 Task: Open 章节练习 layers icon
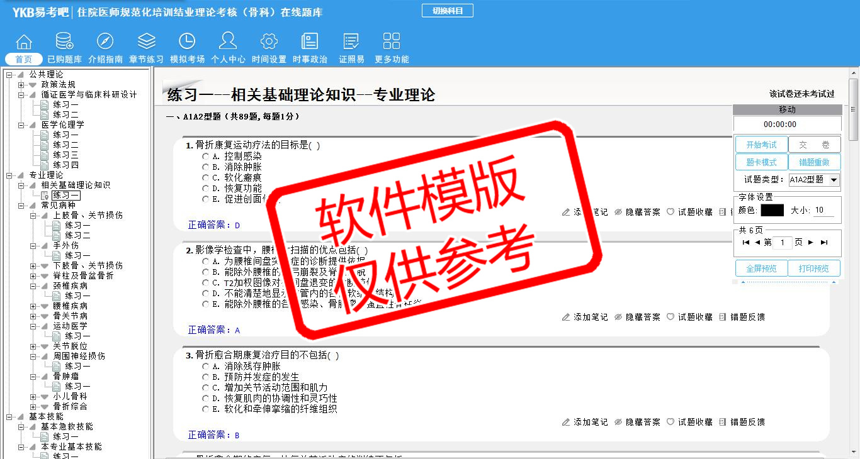[146, 41]
